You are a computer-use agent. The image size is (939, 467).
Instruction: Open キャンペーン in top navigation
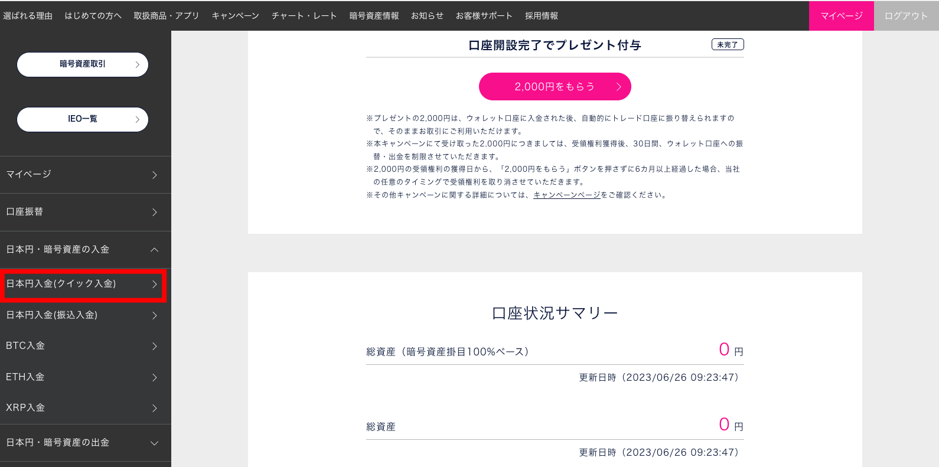236,16
